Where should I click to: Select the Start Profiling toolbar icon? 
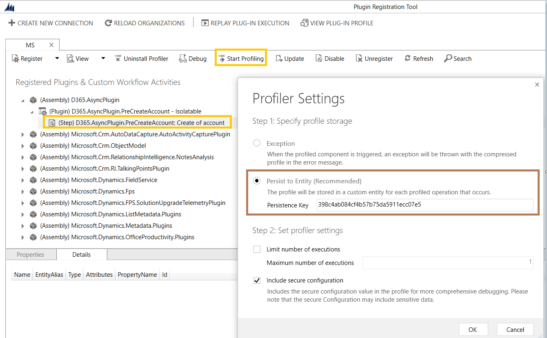(240, 58)
